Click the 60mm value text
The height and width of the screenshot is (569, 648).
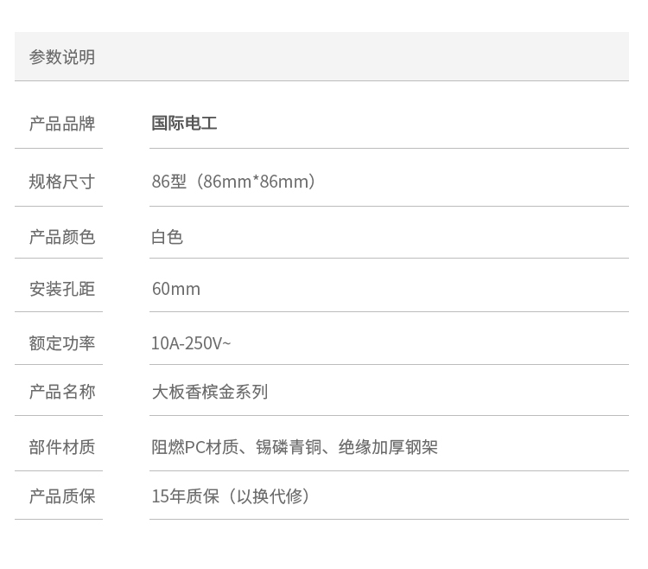pos(176,289)
